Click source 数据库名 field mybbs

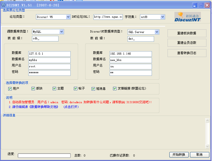(x=49, y=60)
